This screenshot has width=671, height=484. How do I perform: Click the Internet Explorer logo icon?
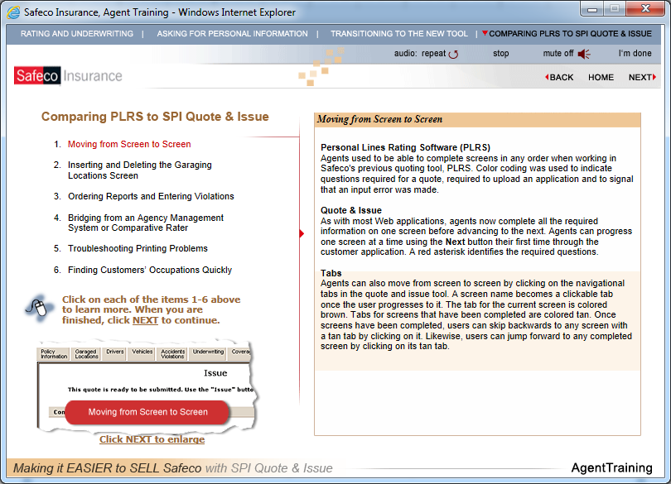click(13, 12)
